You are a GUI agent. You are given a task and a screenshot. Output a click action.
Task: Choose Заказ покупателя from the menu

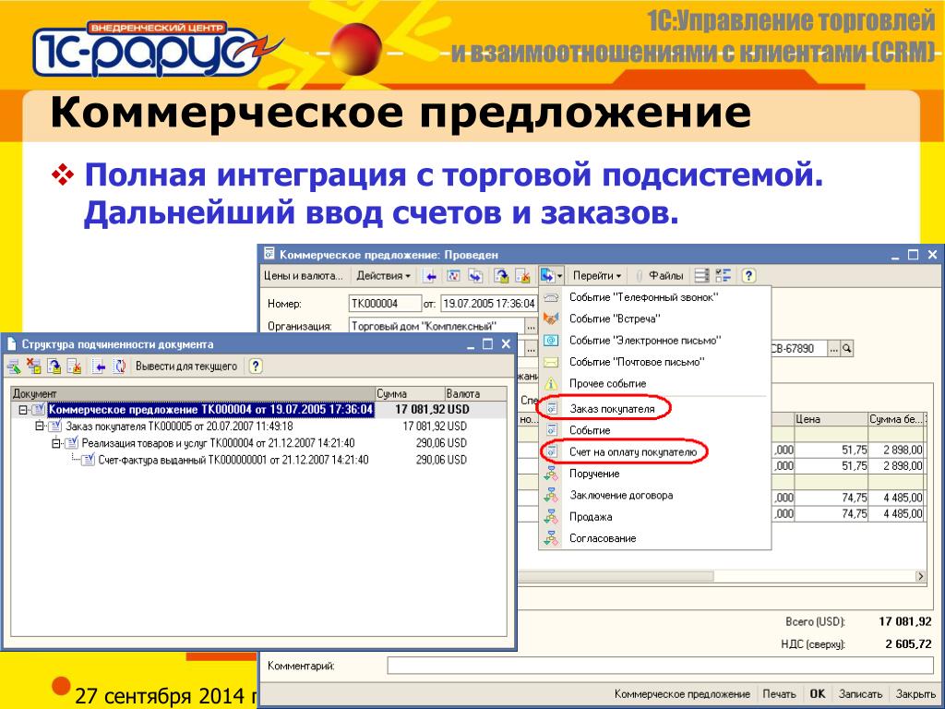click(x=654, y=409)
